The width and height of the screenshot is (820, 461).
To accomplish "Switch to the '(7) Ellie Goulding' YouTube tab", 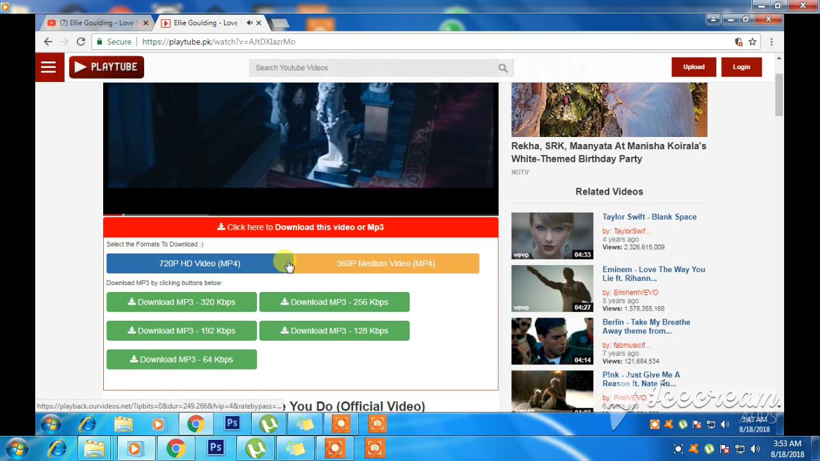I will pyautogui.click(x=96, y=22).
